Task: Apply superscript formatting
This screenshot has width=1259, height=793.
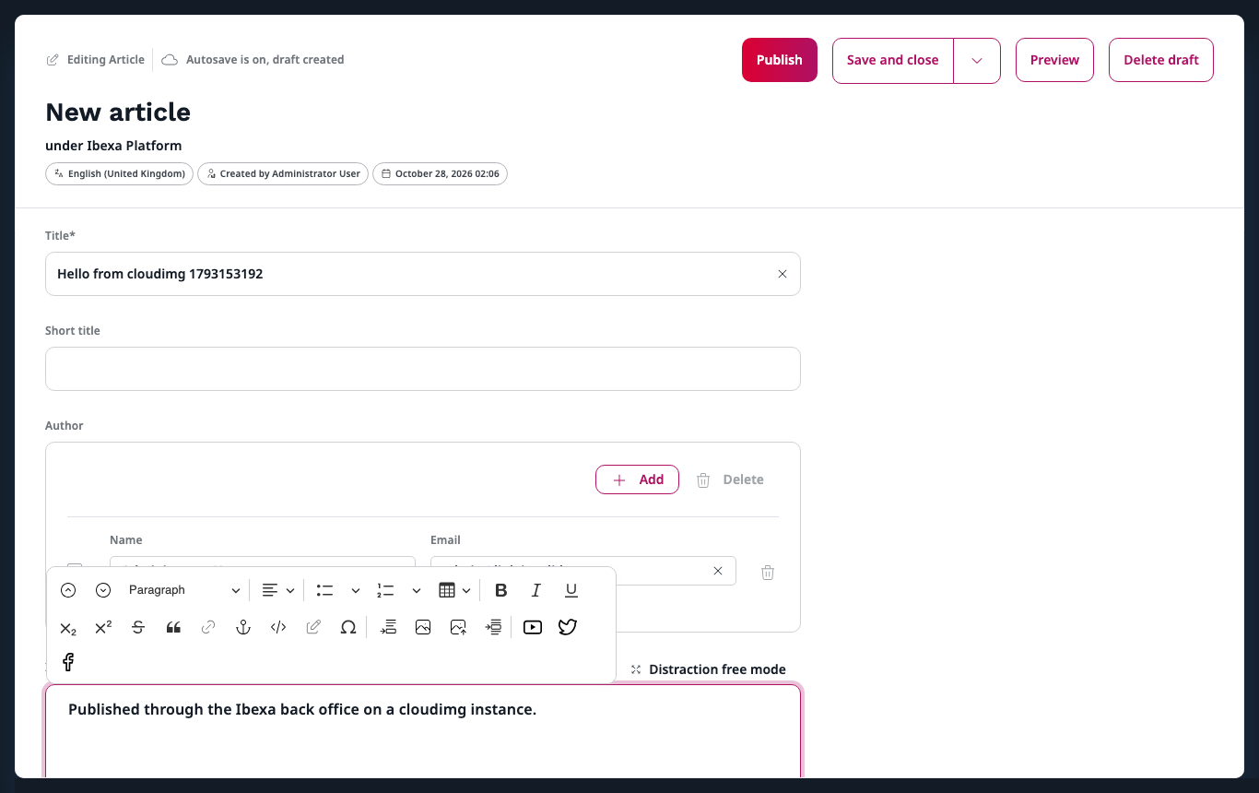Action: tap(103, 627)
